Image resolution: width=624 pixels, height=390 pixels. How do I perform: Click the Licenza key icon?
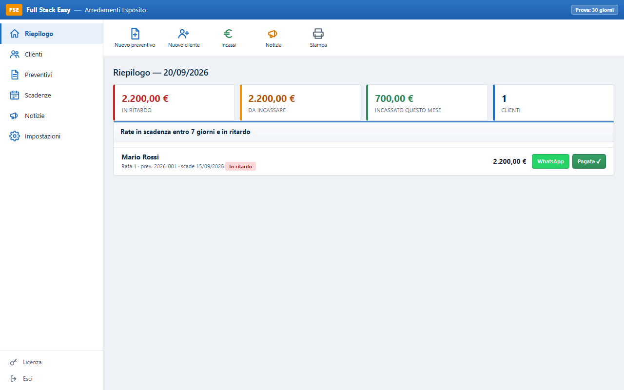pyautogui.click(x=14, y=362)
